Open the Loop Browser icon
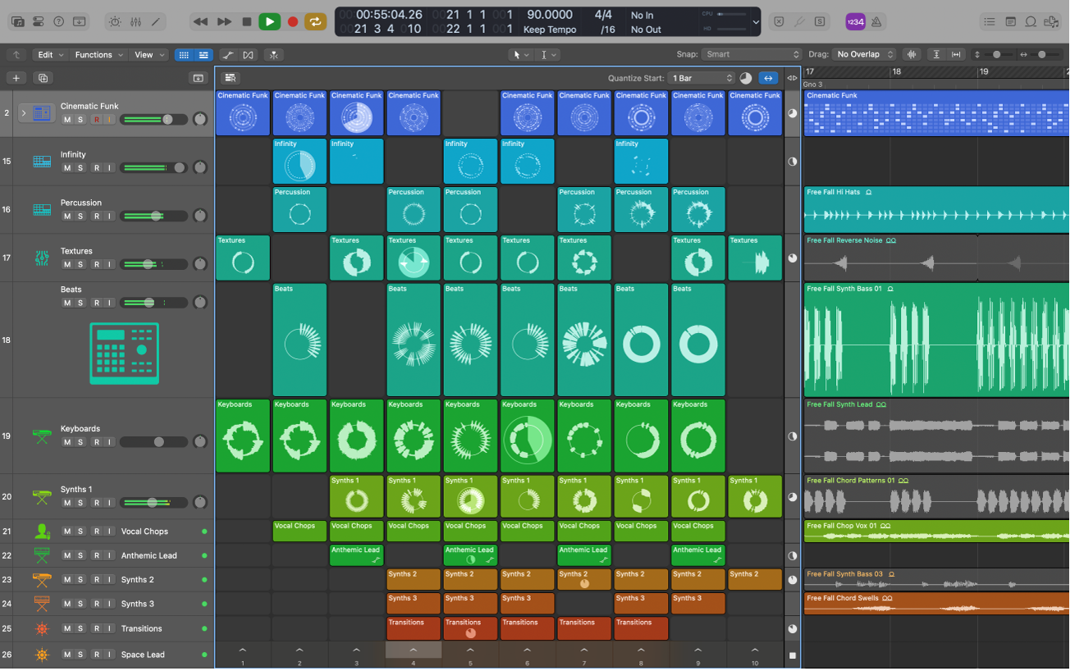Screen dimensions: 1070x671 point(1031,22)
